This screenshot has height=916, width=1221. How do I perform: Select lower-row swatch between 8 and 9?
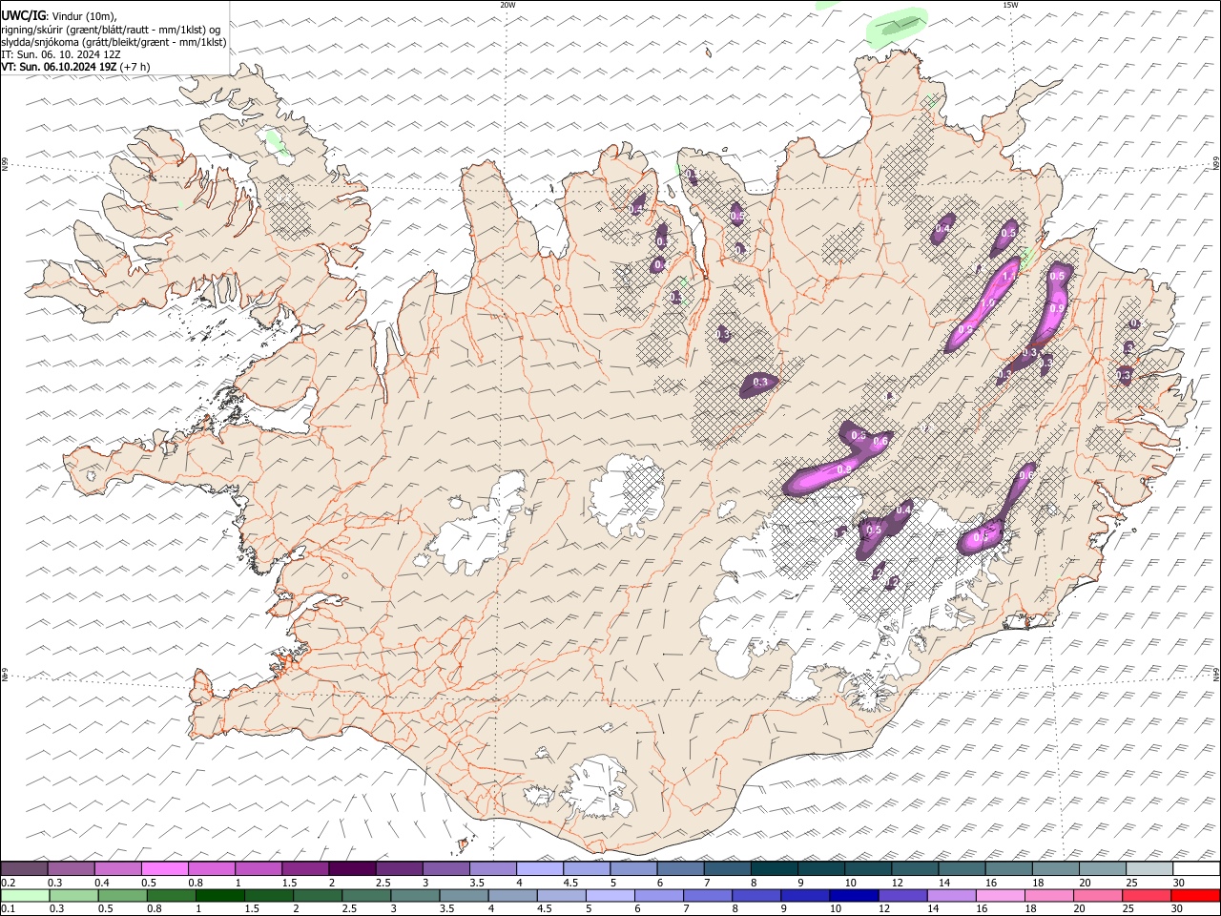click(x=755, y=895)
